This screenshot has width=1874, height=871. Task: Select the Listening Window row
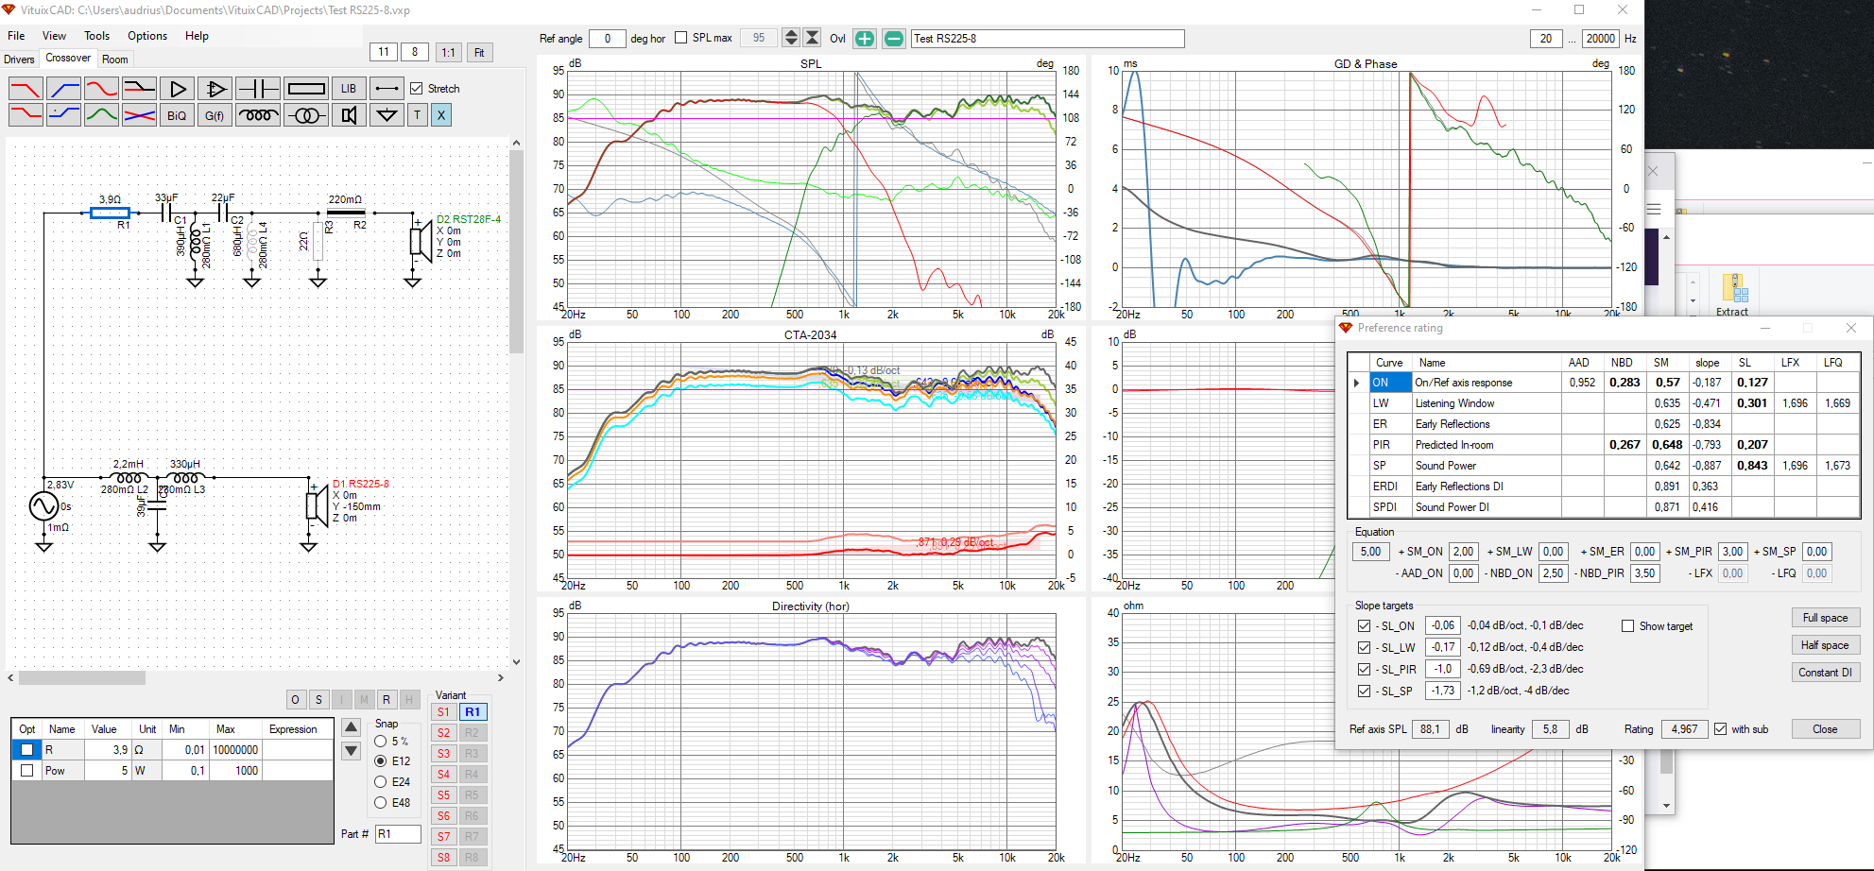point(1603,403)
